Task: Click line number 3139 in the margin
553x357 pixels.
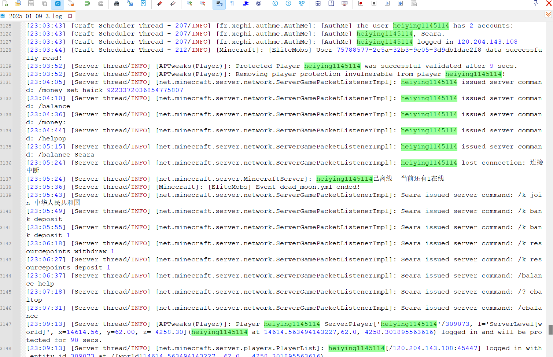Action: 6,195
